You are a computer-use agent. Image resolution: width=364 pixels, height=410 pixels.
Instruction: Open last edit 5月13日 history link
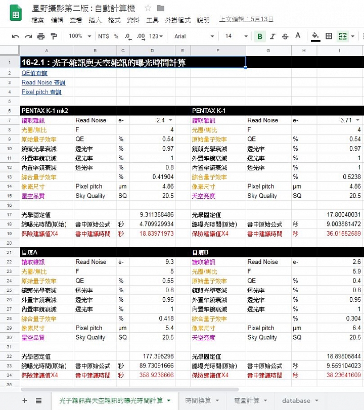click(x=246, y=19)
